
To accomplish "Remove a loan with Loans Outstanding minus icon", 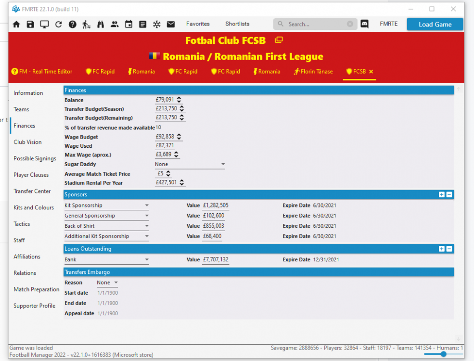I will point(449,248).
